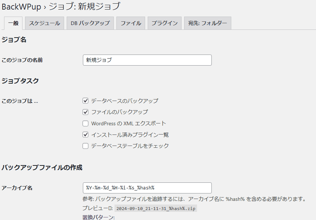This screenshot has height=220, width=316.
Task: Check the データベーステーブルをチェック checkbox
Action: pyautogui.click(x=85, y=146)
